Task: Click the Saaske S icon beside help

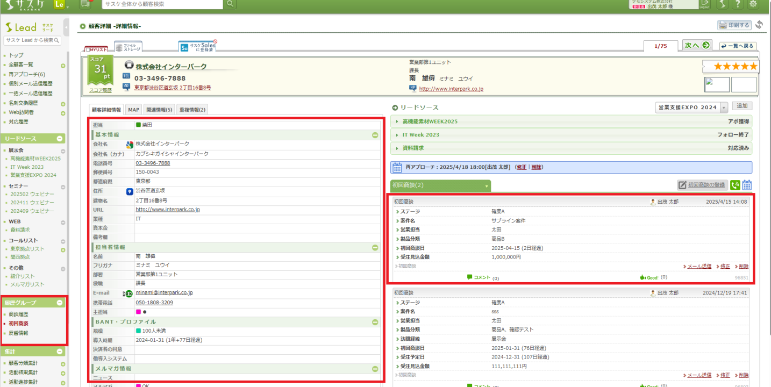Action: tap(723, 4)
